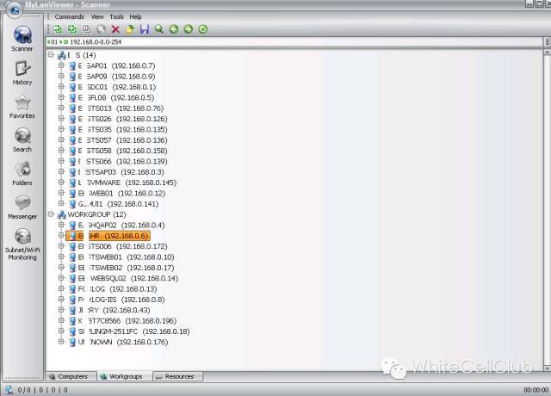Screen dimensions: 551x396
Task: Open Favorites in the sidebar
Action: [x=22, y=105]
